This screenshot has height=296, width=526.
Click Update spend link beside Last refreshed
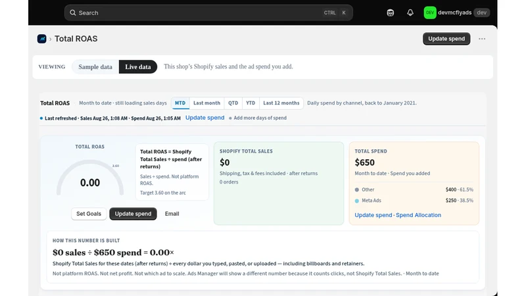[204, 118]
